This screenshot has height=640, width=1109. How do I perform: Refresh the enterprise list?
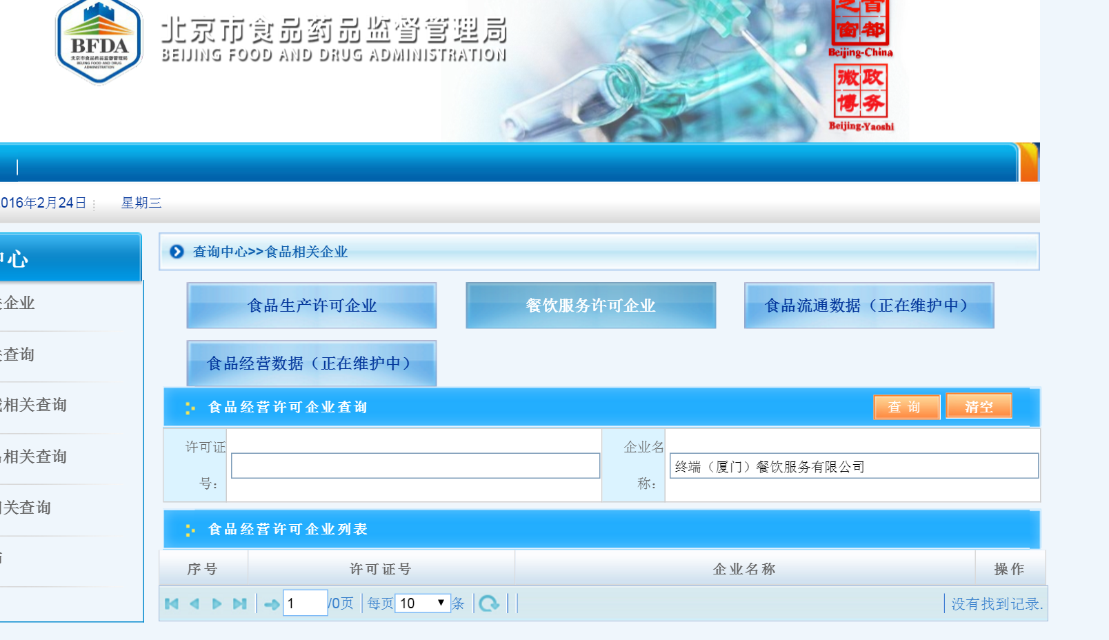click(489, 604)
